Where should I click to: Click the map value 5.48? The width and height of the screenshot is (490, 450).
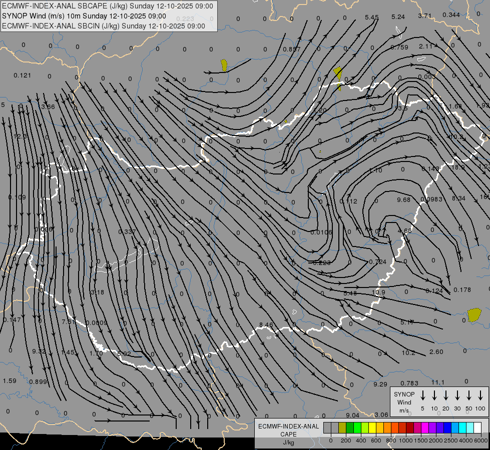click(350, 293)
